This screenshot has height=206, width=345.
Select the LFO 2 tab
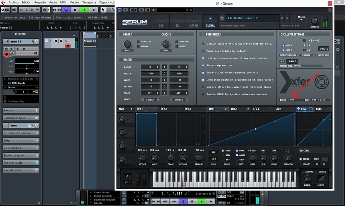click(233, 109)
